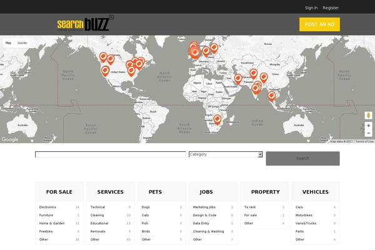This screenshot has width=375, height=250.
Task: Open Cleaning & Washing jobs
Action: click(x=208, y=231)
